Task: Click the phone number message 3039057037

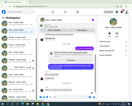Action: click(49, 78)
